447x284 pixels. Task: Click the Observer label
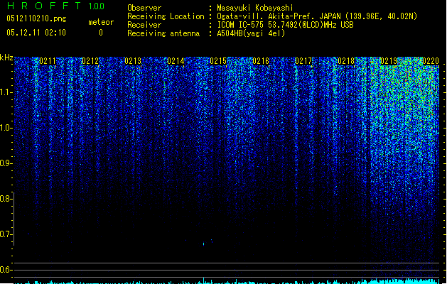[x=144, y=8]
